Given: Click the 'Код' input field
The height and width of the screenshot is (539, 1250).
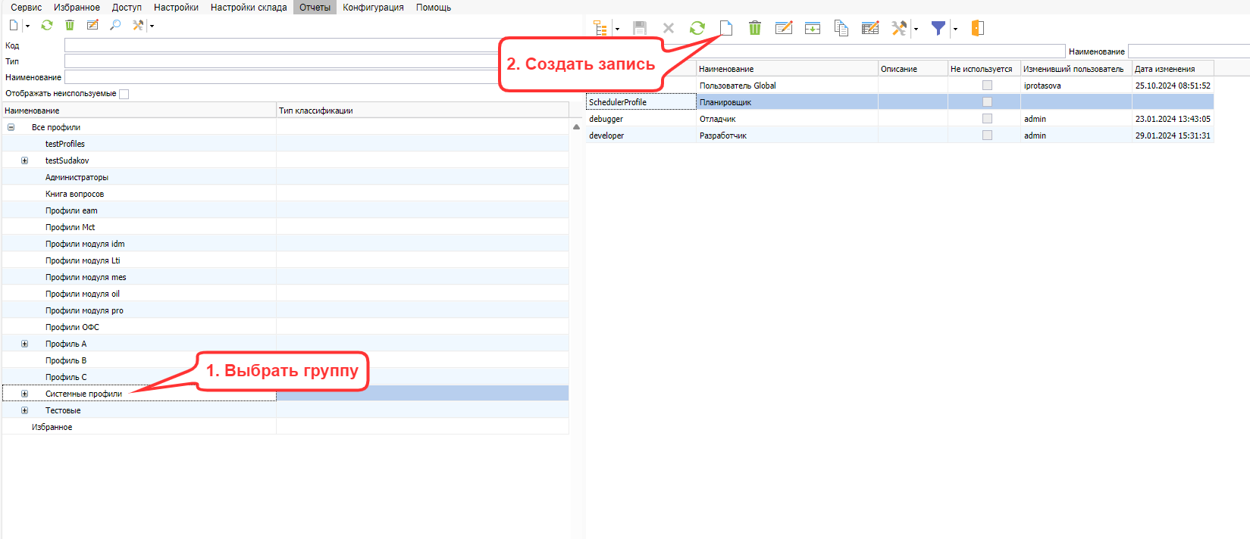Looking at the screenshot, I should pyautogui.click(x=282, y=45).
